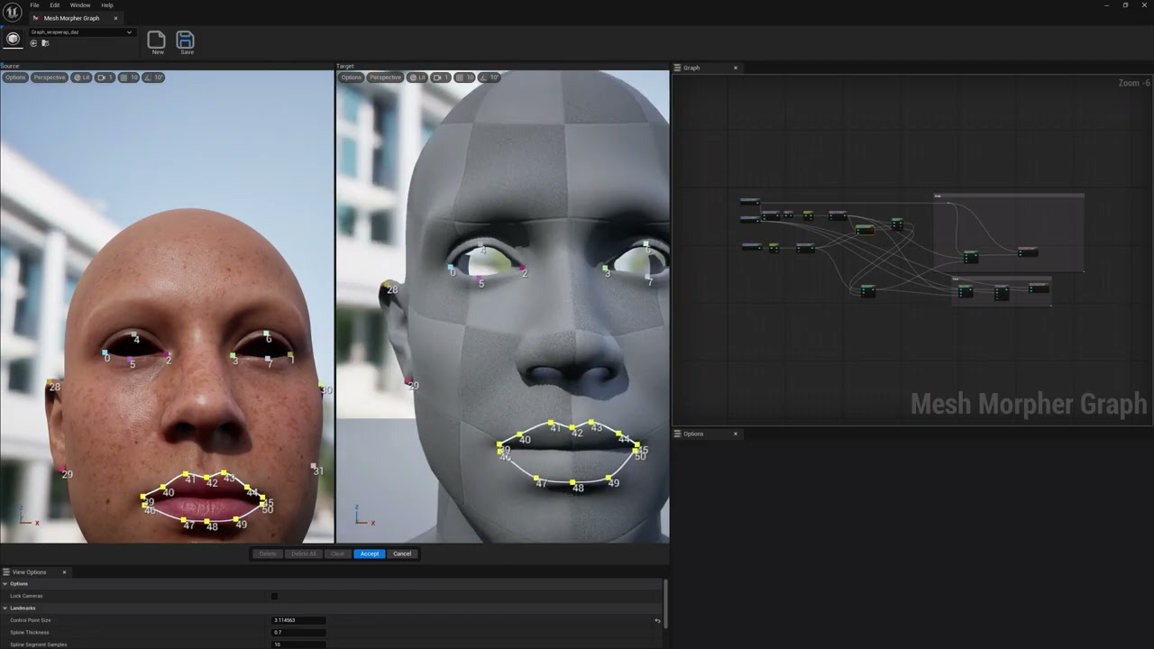Open the Graph_wrapwrap_daz asset dropdown
1154x649 pixels.
pos(81,32)
